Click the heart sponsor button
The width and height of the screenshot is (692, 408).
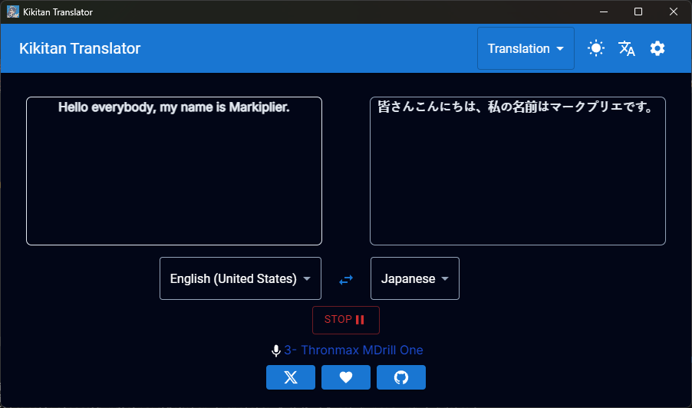345,377
